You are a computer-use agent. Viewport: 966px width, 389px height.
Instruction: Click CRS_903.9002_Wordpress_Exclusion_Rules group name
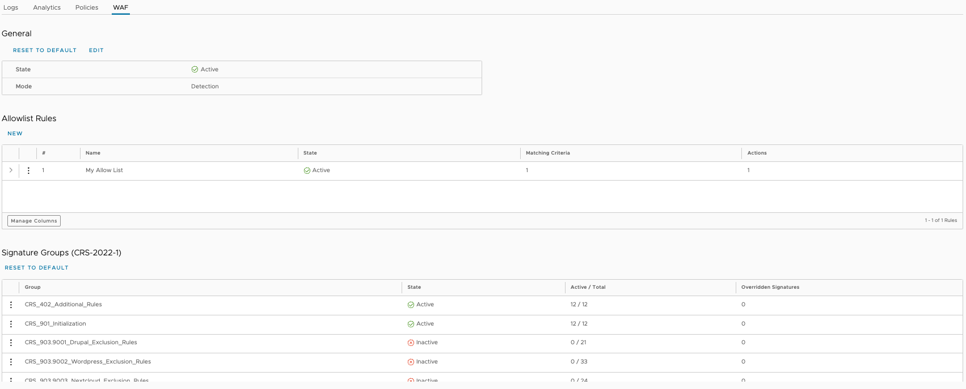88,362
